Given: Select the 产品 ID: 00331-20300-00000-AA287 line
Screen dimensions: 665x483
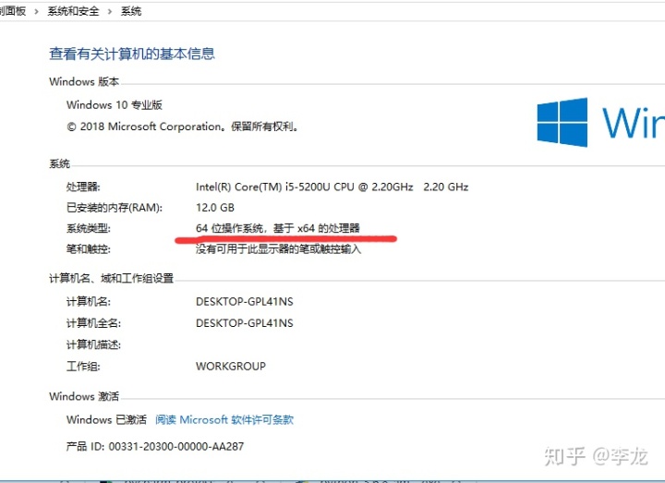Looking at the screenshot, I should coord(155,447).
